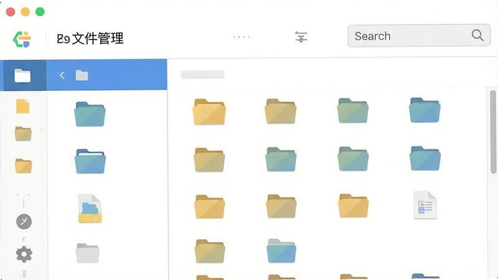This screenshot has height=280, width=498.
Task: Click the yellow minimize window button
Action: pos(26,12)
